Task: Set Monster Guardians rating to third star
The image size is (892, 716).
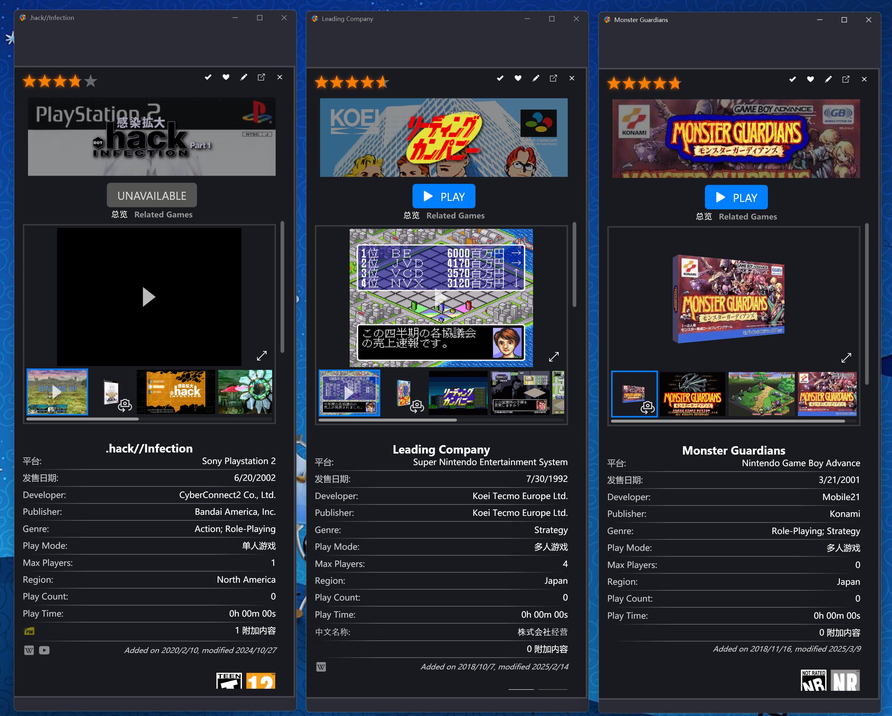Action: pos(645,83)
